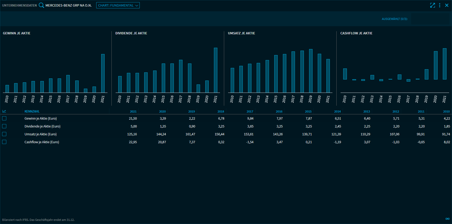Click the 2020 bar in Cashflow chart

(436, 65)
